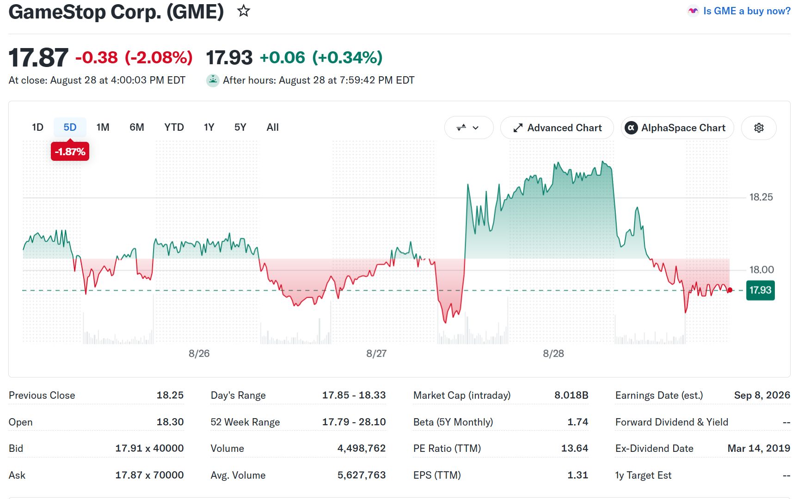
Task: Click the At close timestamp text
Action: tap(97, 80)
